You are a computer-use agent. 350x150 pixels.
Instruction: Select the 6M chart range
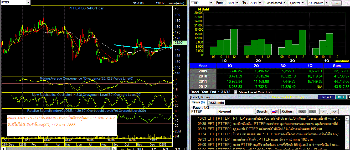[166, 149]
